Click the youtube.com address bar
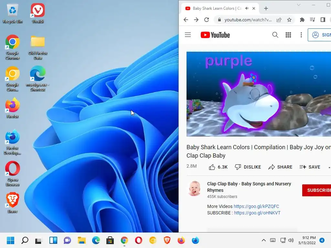This screenshot has height=248, width=331. point(248,20)
